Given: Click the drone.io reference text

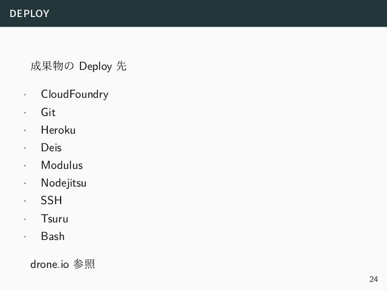Looking at the screenshot, I should (x=49, y=264).
